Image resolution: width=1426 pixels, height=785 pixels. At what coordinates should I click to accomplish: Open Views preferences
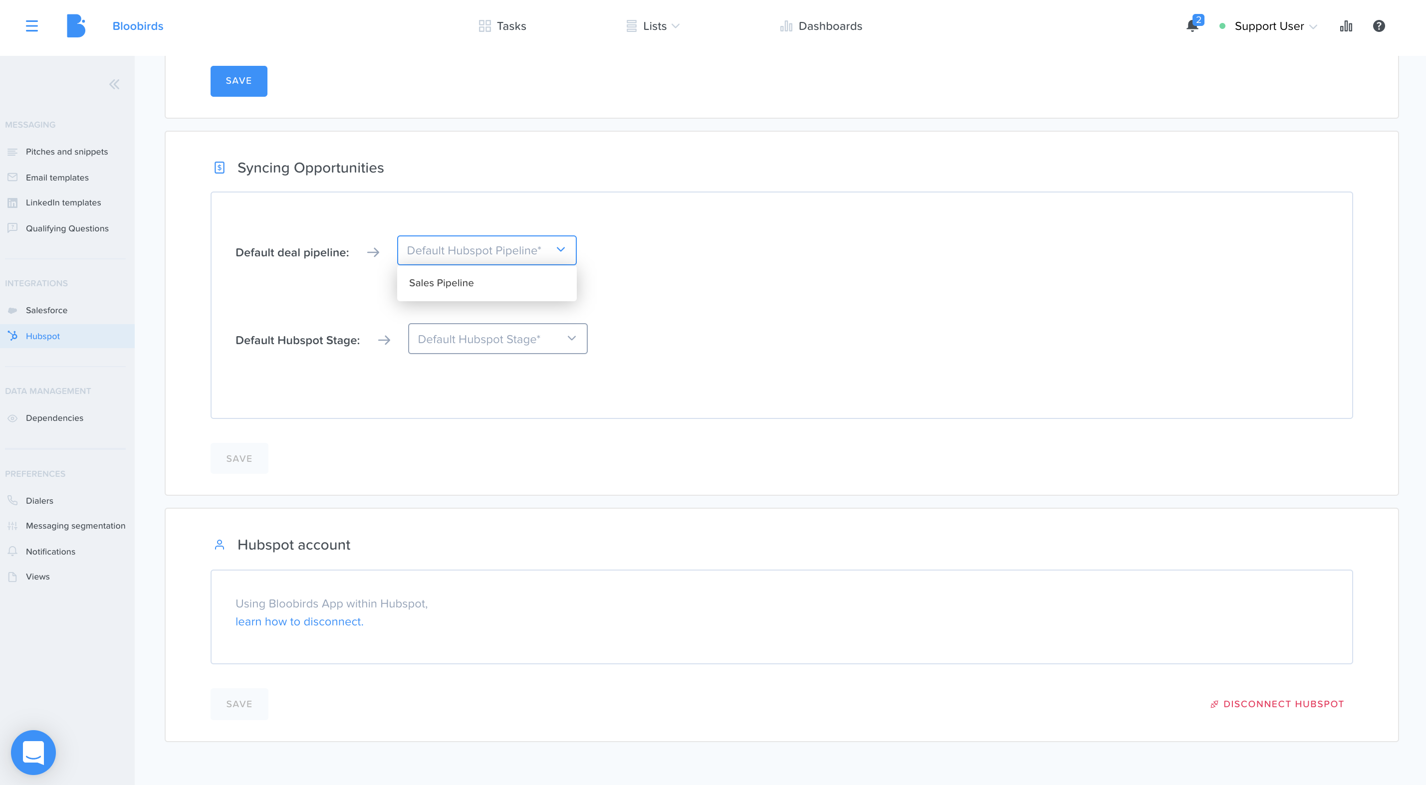coord(37,577)
